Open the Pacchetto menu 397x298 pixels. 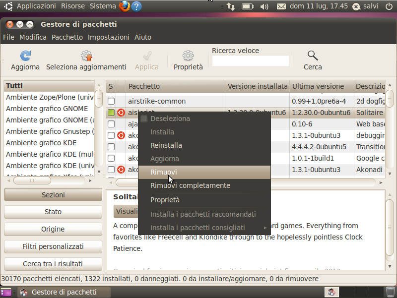click(67, 37)
